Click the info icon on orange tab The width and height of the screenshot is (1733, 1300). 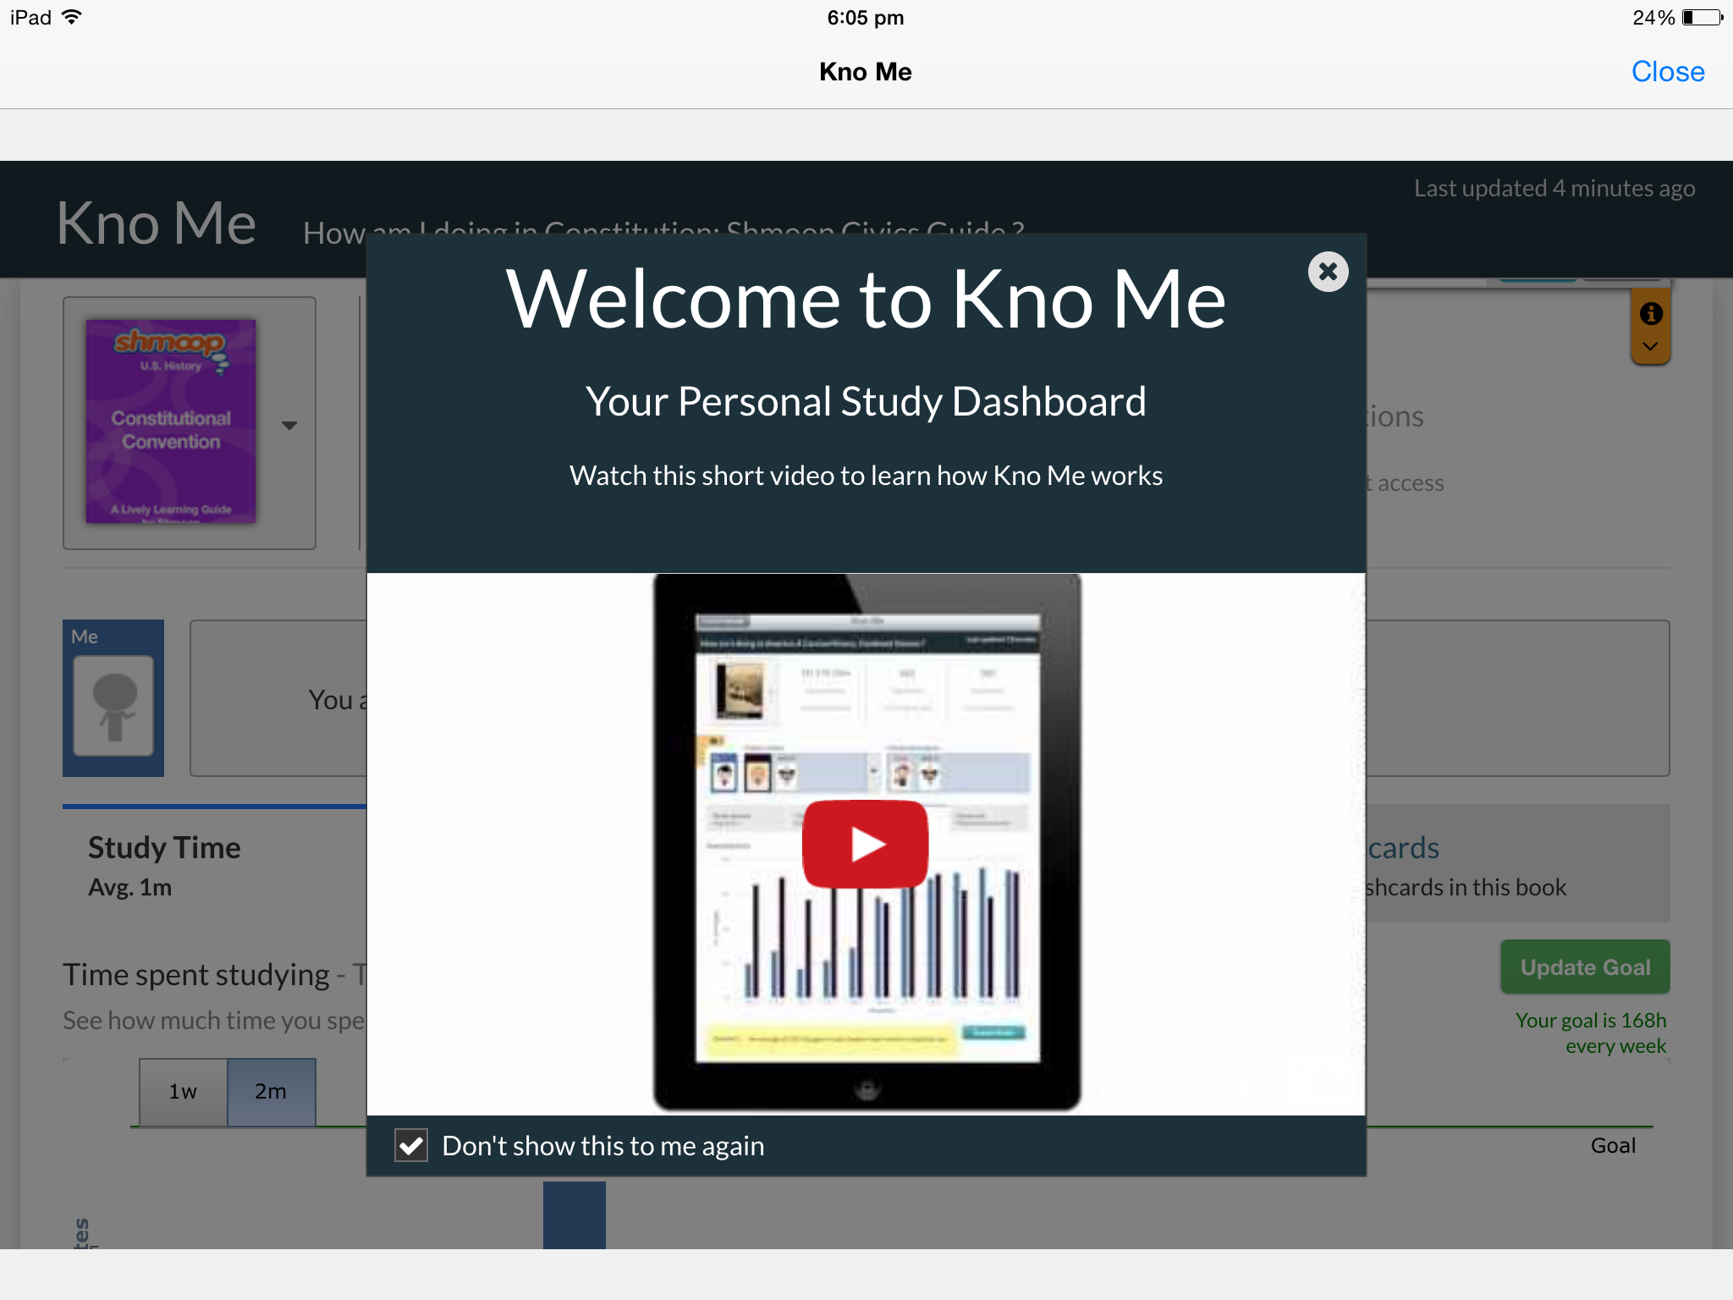tap(1651, 314)
